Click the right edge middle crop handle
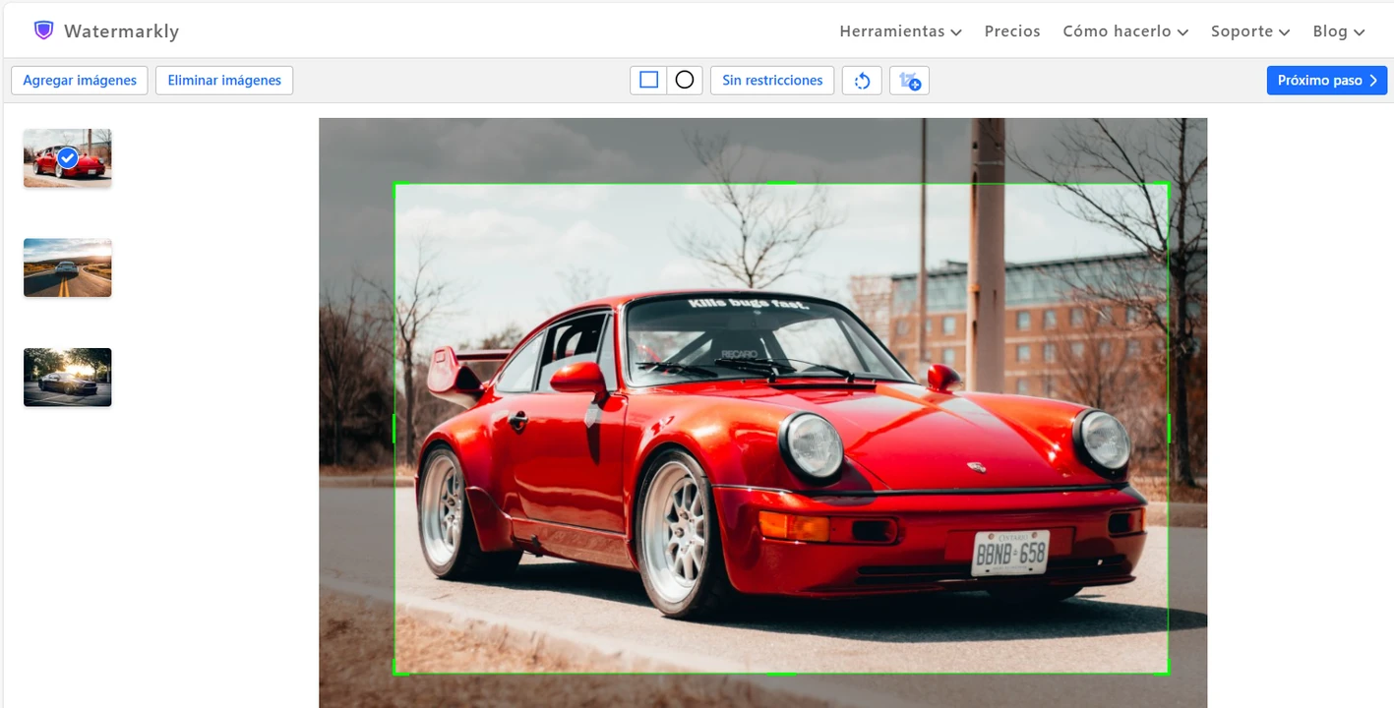The height and width of the screenshot is (708, 1394). coord(1168,428)
